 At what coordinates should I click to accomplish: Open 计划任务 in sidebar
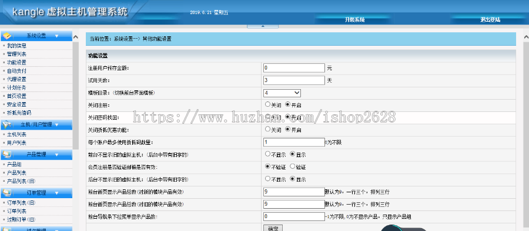tap(16, 88)
